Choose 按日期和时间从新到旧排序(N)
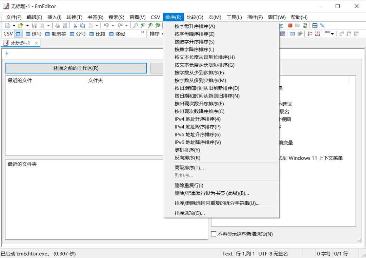This screenshot has width=366, height=258. coord(221,96)
